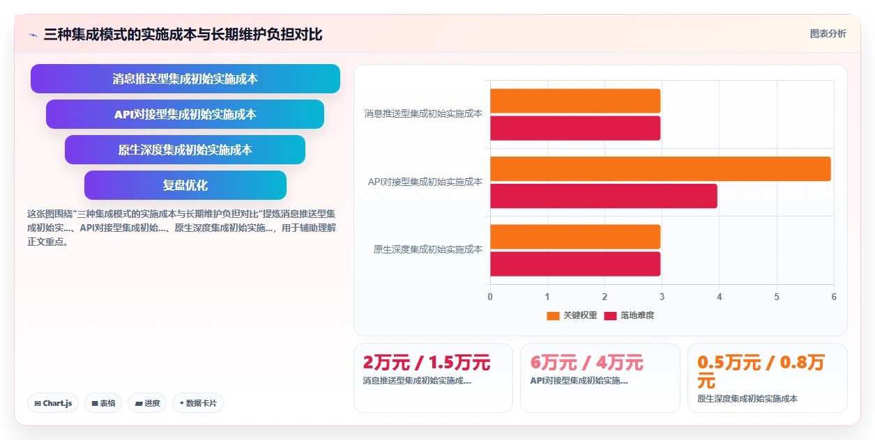Click the 落地难度 legend text

[x=637, y=315]
